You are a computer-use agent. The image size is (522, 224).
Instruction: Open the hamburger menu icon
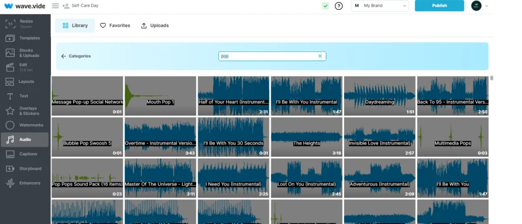coord(56,6)
